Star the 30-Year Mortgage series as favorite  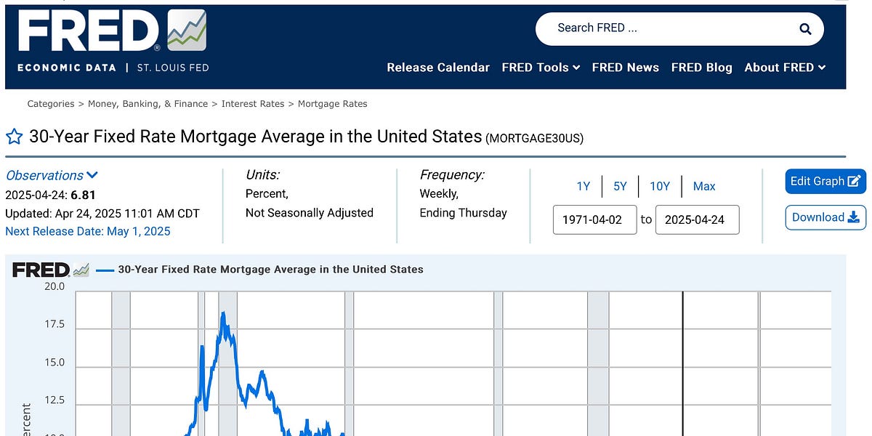pos(14,136)
